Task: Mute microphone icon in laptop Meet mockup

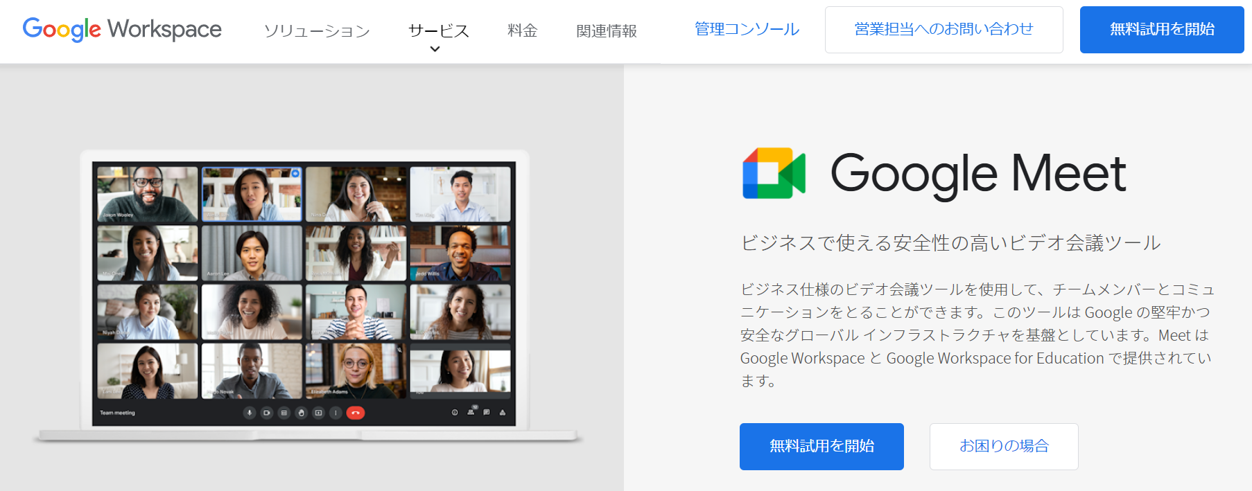Action: [250, 413]
